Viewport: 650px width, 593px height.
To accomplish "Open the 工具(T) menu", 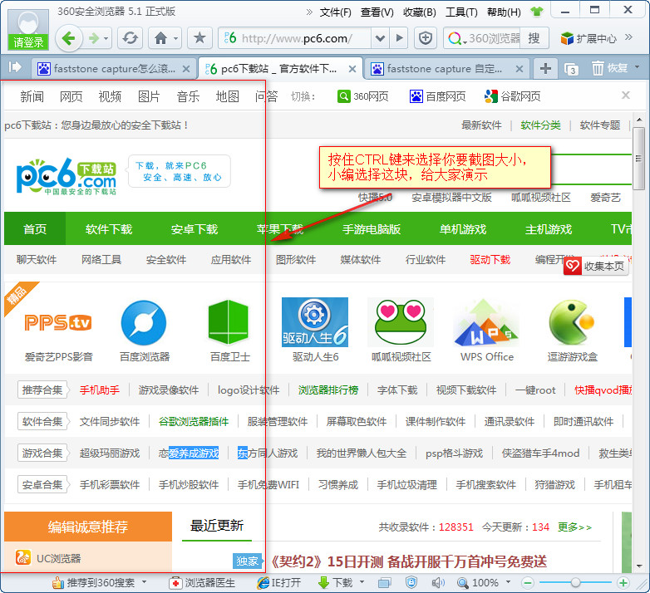I will [x=461, y=12].
